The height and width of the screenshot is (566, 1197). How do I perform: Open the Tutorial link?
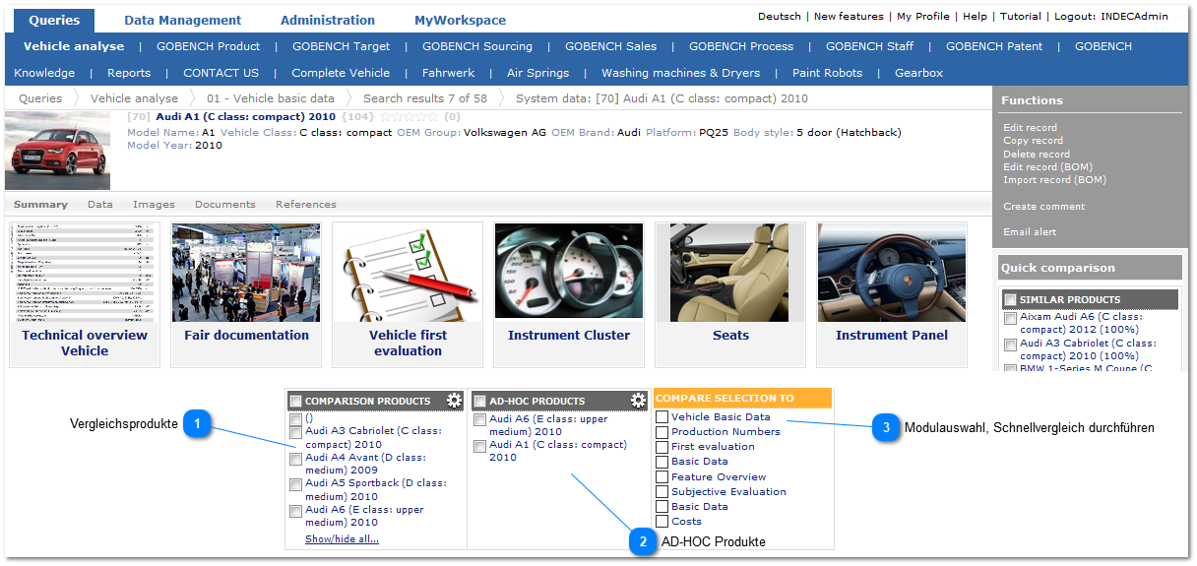pos(1021,17)
